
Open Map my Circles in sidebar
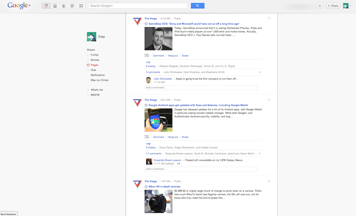(99, 80)
